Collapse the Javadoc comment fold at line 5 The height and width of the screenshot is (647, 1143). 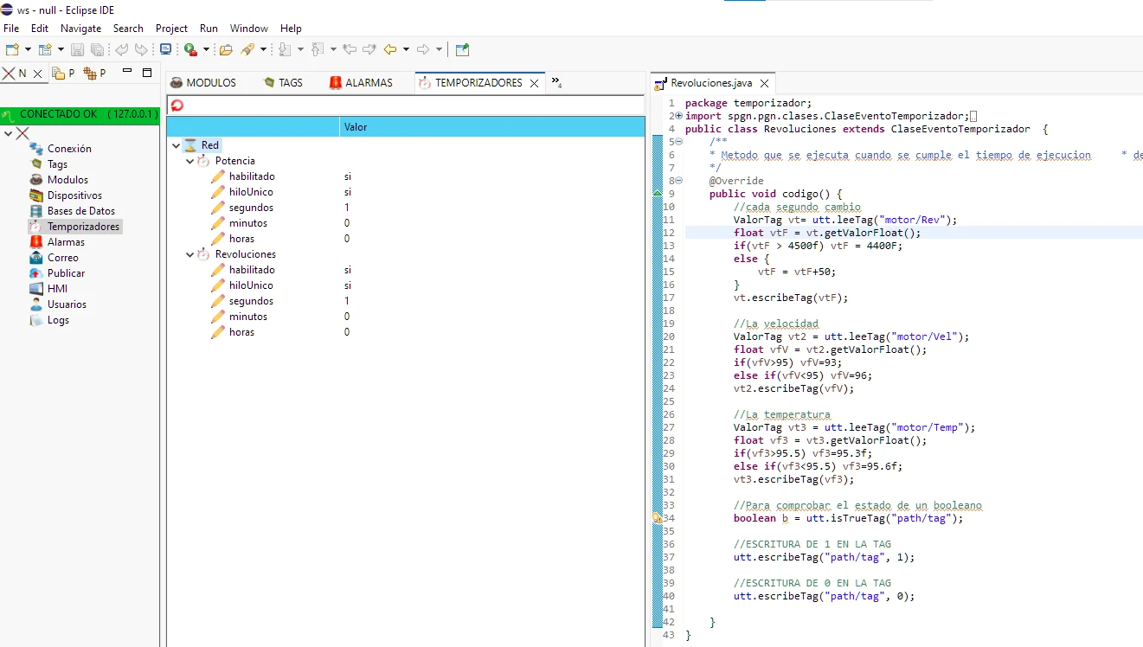click(x=679, y=142)
